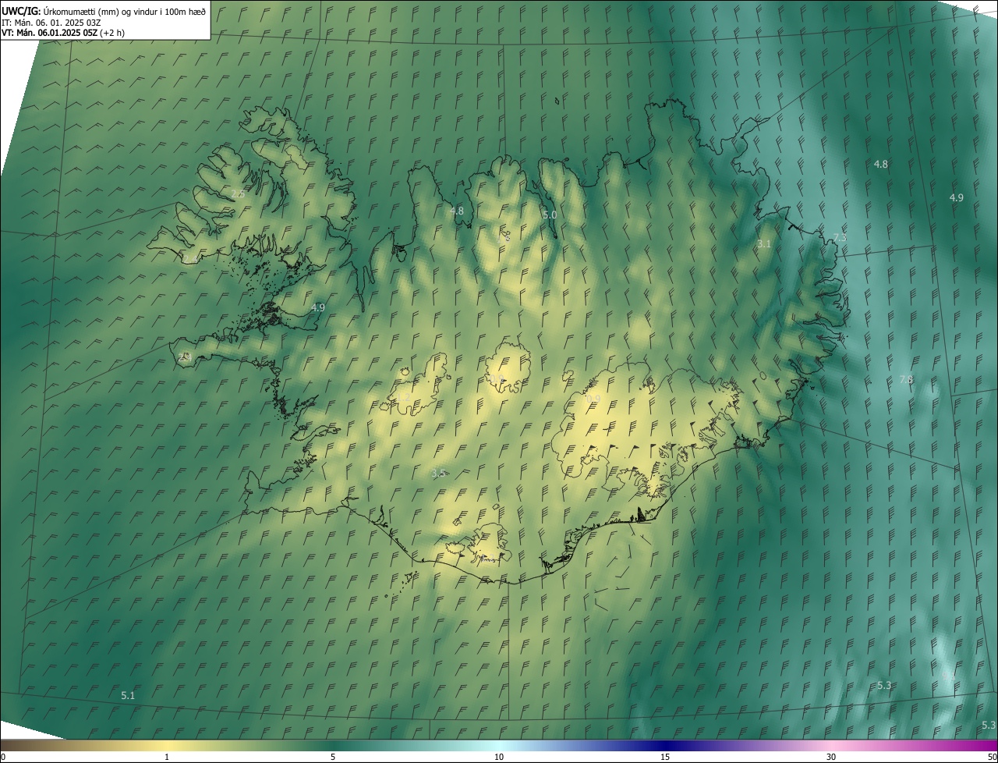Click the 7.3 value label off the east coast

840,238
